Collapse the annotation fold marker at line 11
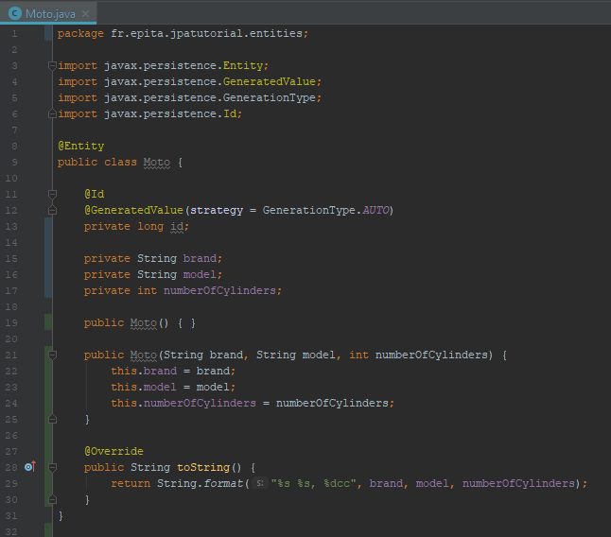The width and height of the screenshot is (611, 537). pyautogui.click(x=52, y=194)
